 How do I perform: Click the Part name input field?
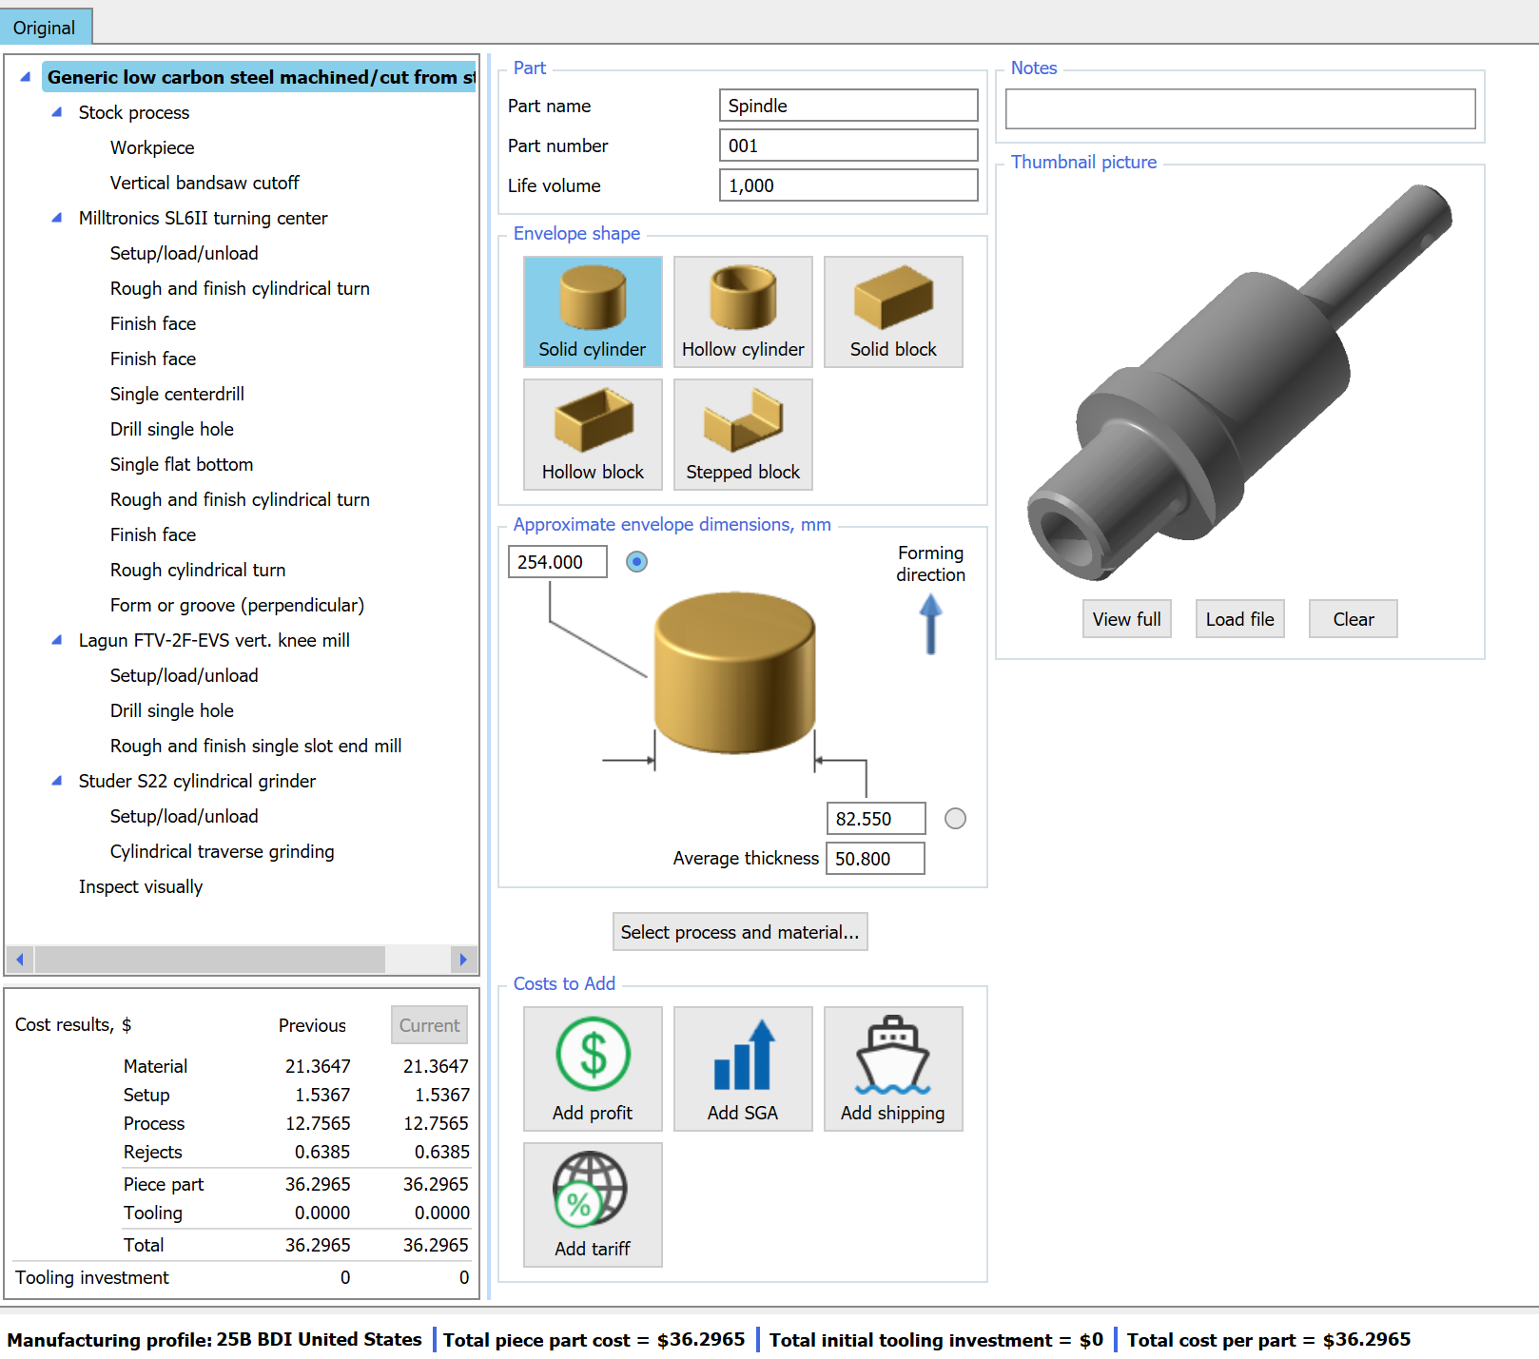(847, 105)
